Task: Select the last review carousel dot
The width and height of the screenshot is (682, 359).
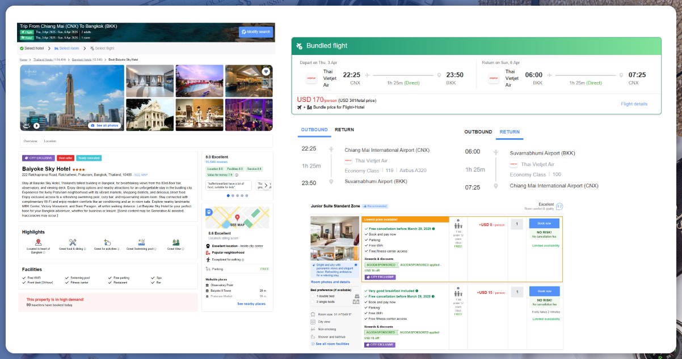Action: pyautogui.click(x=246, y=196)
